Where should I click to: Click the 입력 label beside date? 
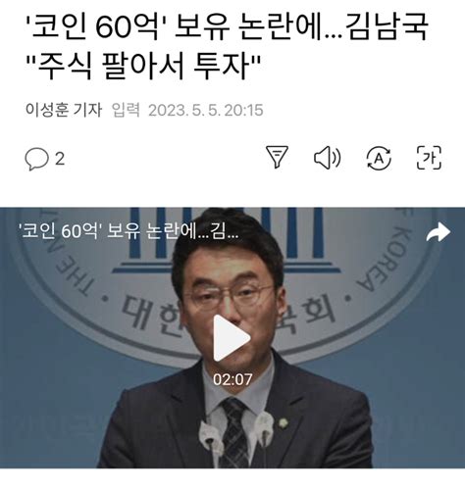(x=126, y=110)
